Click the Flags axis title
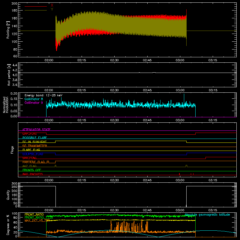 point(12,150)
